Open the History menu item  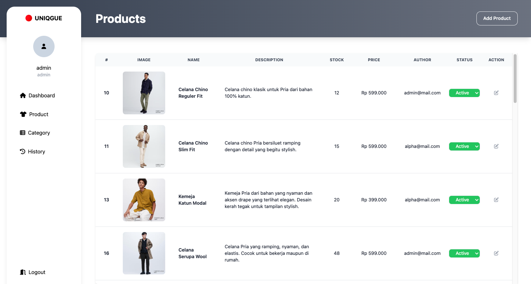[32, 152]
